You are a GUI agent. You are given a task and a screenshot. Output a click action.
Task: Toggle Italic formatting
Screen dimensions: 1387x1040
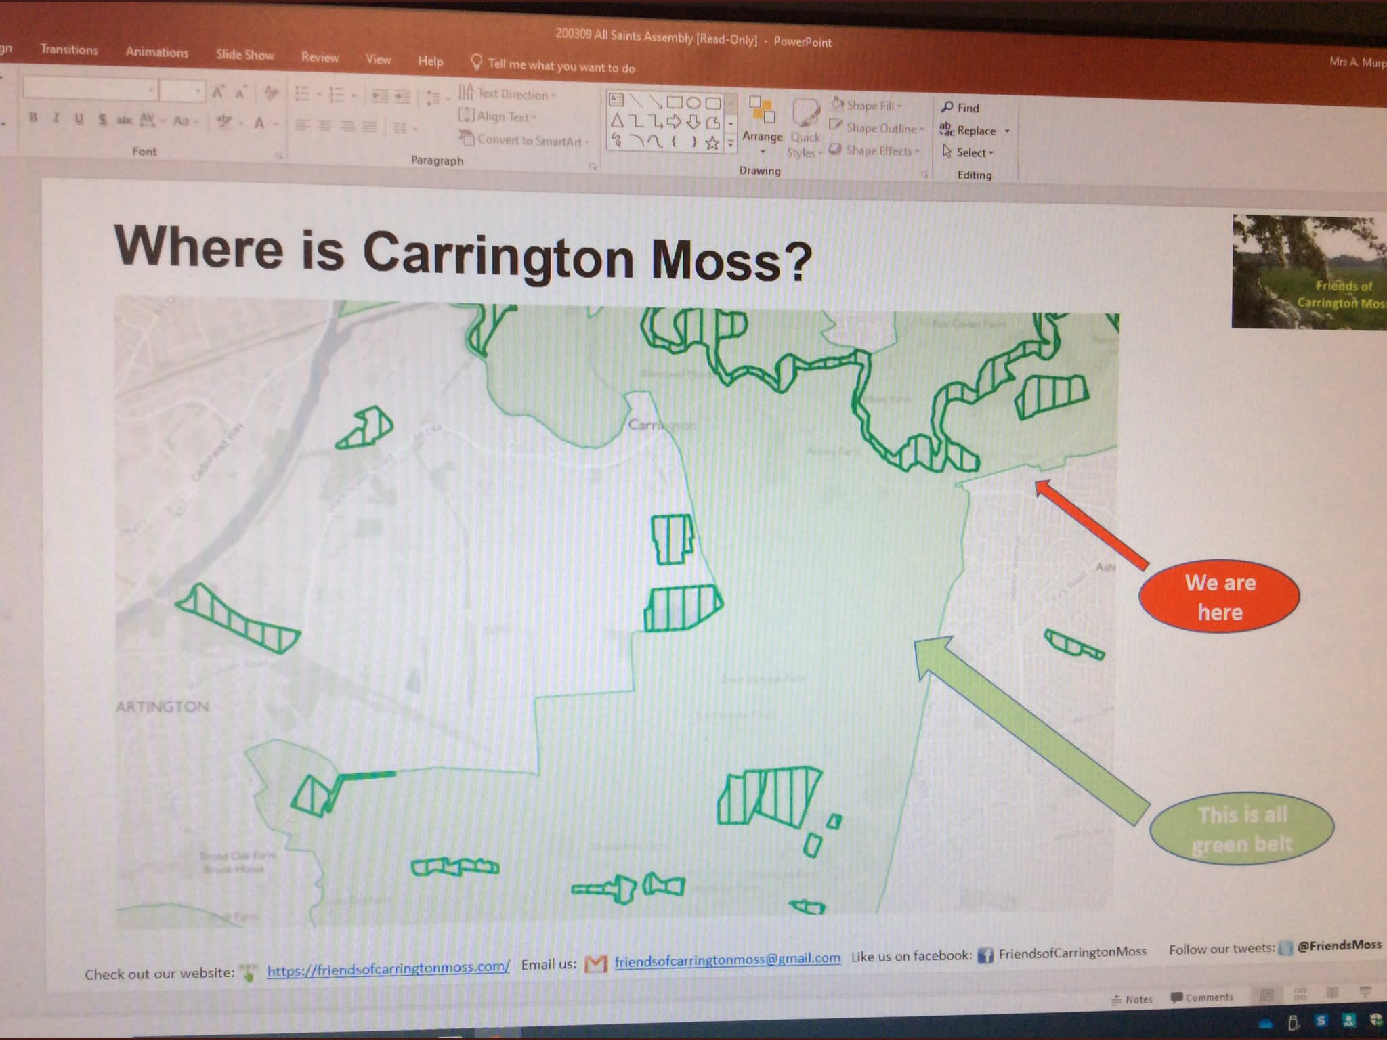56,118
